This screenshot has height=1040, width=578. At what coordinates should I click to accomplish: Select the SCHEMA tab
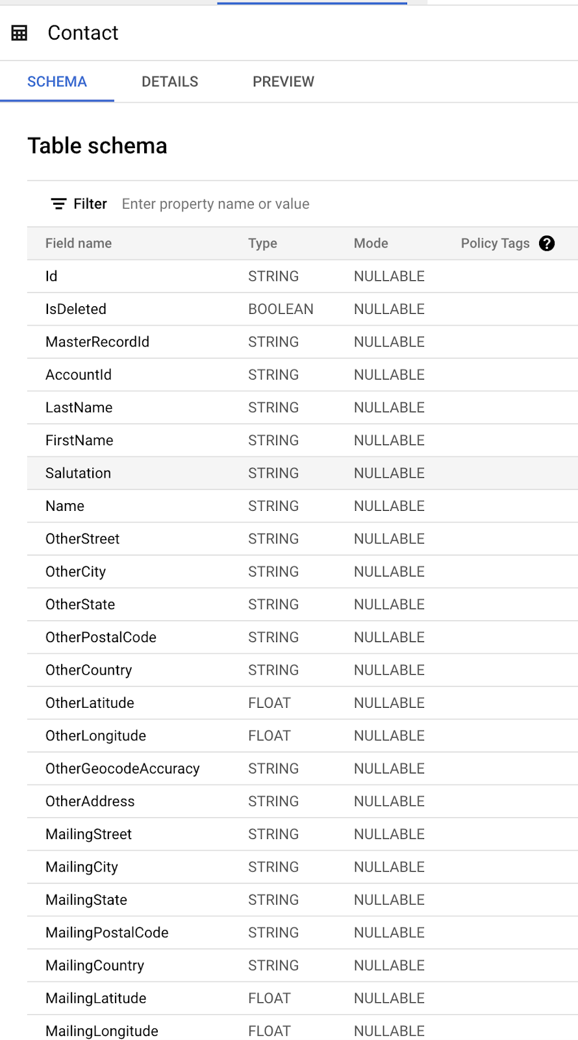[x=57, y=82]
